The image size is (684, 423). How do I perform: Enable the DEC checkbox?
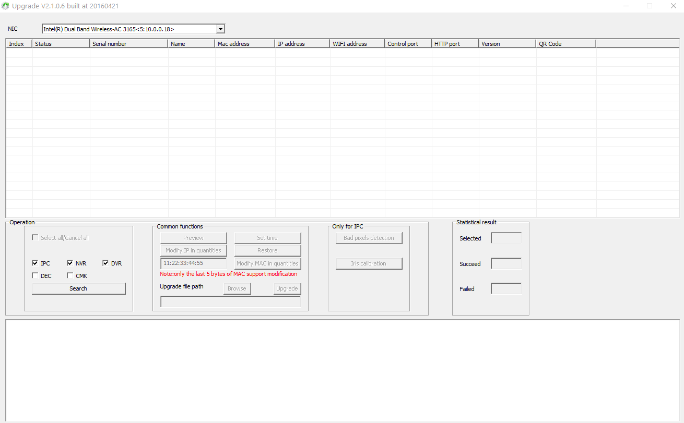[35, 276]
